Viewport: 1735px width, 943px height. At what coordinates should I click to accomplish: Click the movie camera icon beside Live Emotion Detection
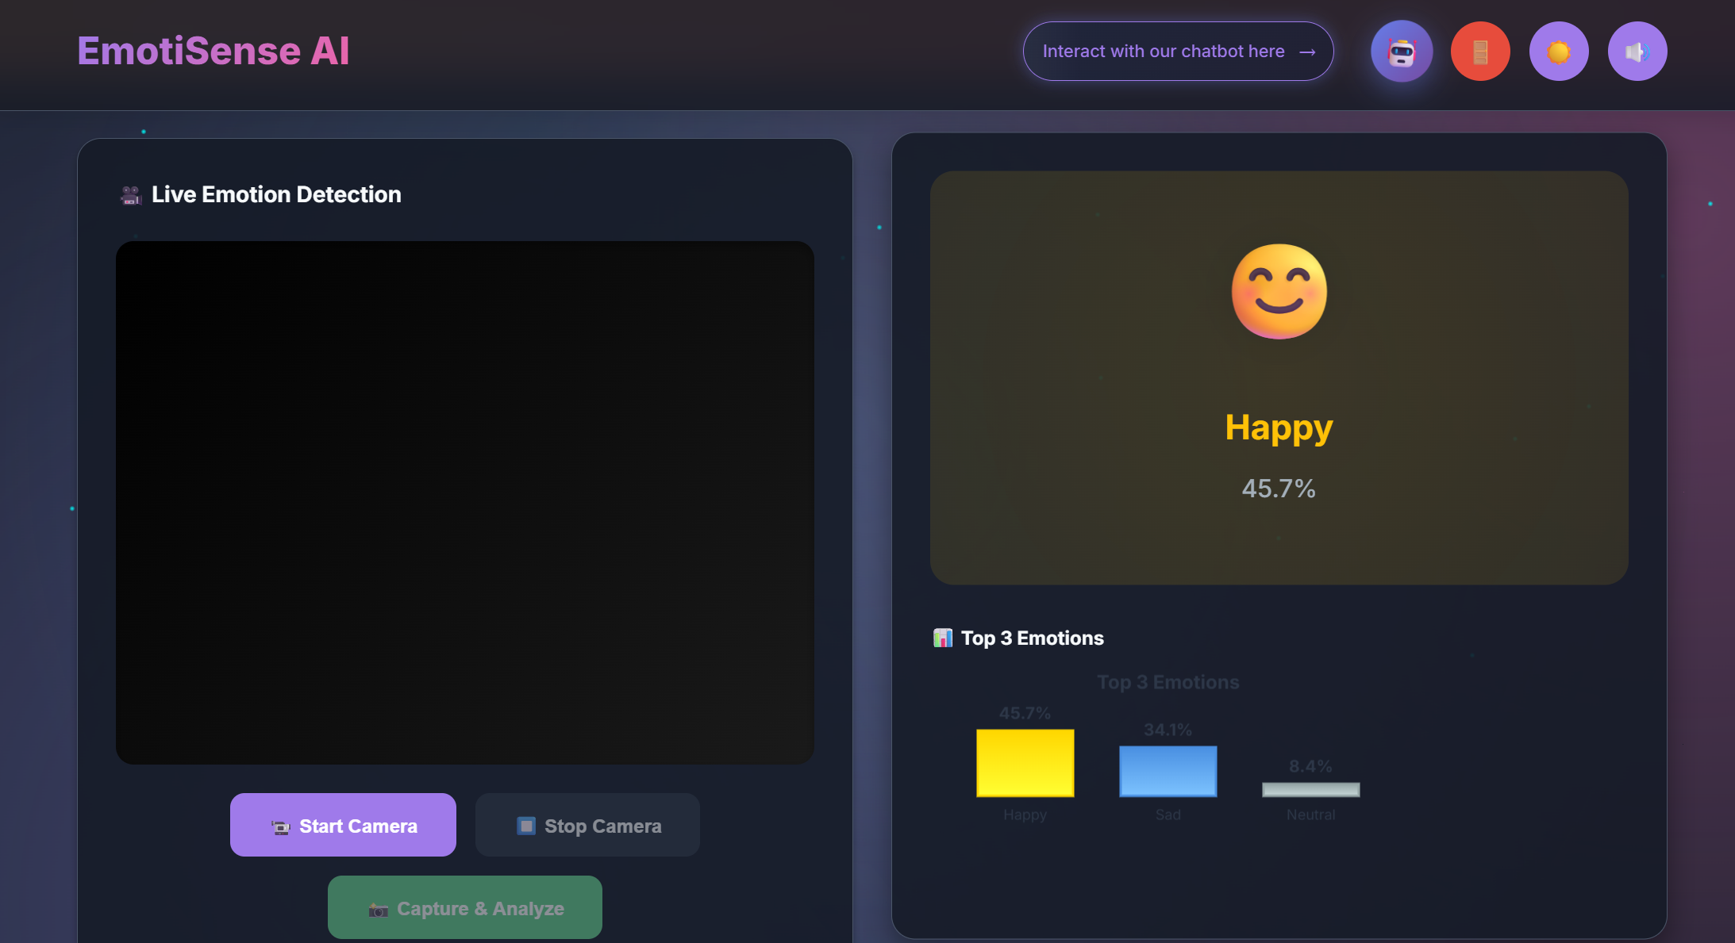(x=128, y=194)
